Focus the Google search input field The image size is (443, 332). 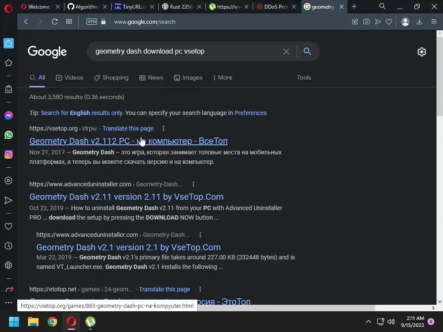pos(186,51)
